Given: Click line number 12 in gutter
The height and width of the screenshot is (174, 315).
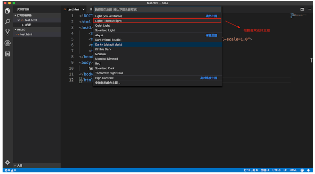Looking at the screenshot, I should pos(71,80).
